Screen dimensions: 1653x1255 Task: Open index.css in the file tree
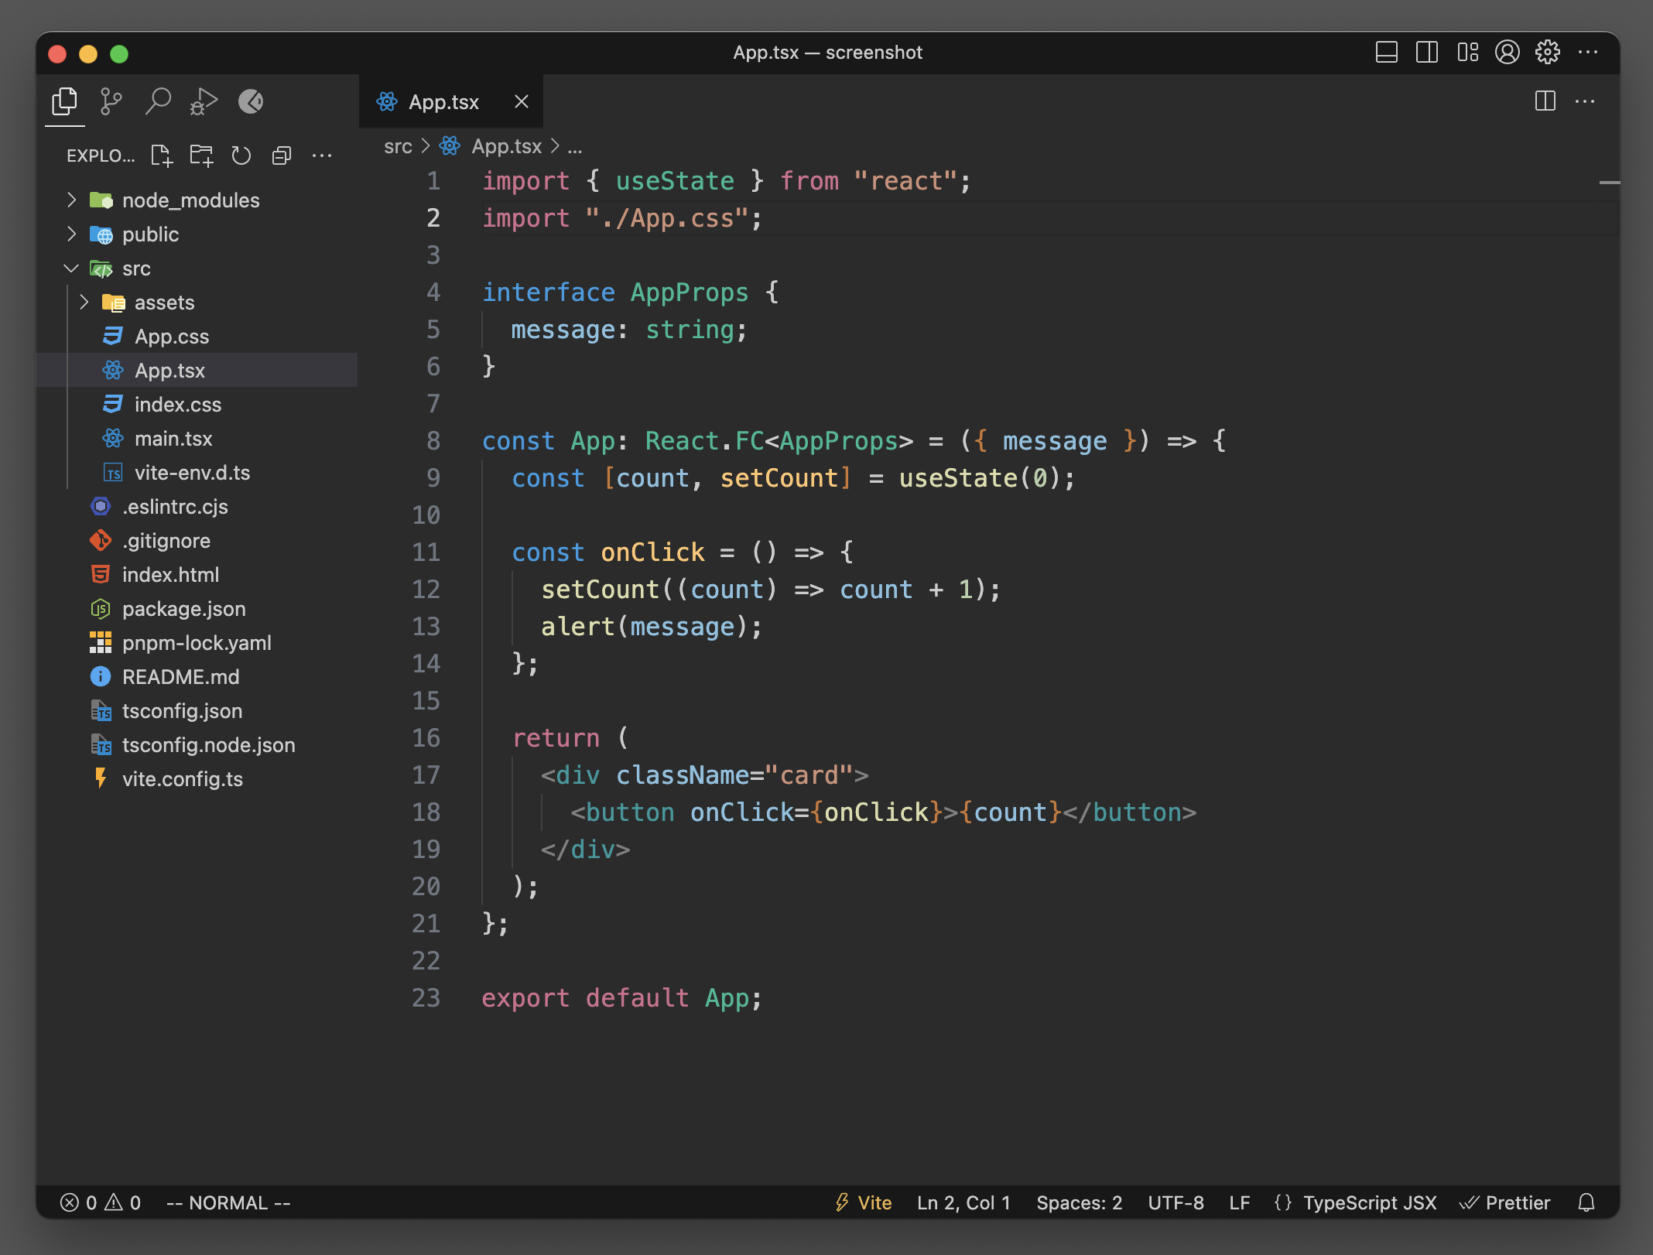(x=197, y=405)
